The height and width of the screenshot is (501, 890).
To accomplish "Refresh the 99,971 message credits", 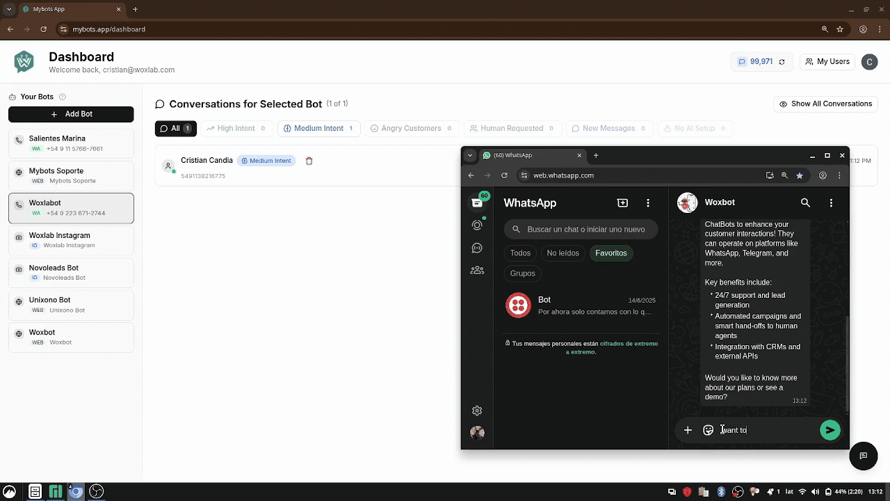I will 782,62.
